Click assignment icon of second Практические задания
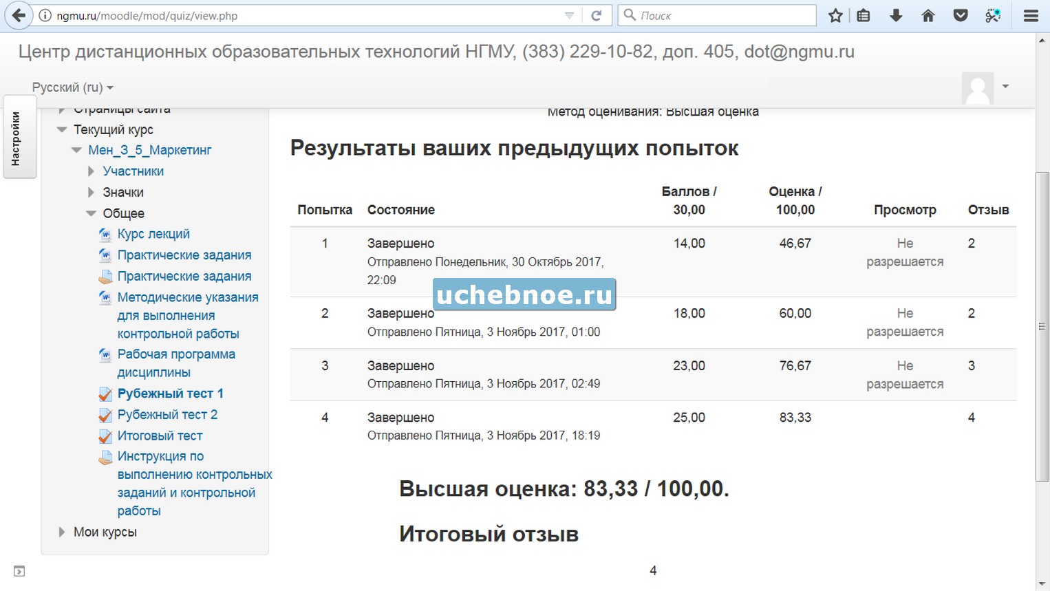Viewport: 1050px width, 591px height. 105,277
